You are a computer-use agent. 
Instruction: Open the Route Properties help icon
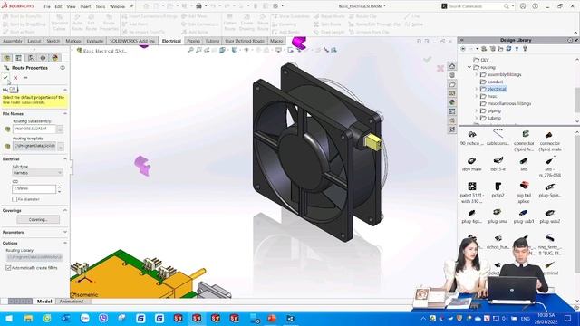click(63, 68)
